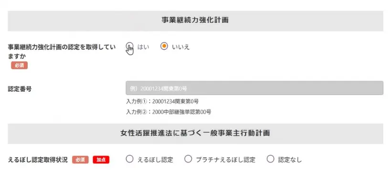
Task: Click the えるぼし認定取得状況 label
Action: (38, 160)
